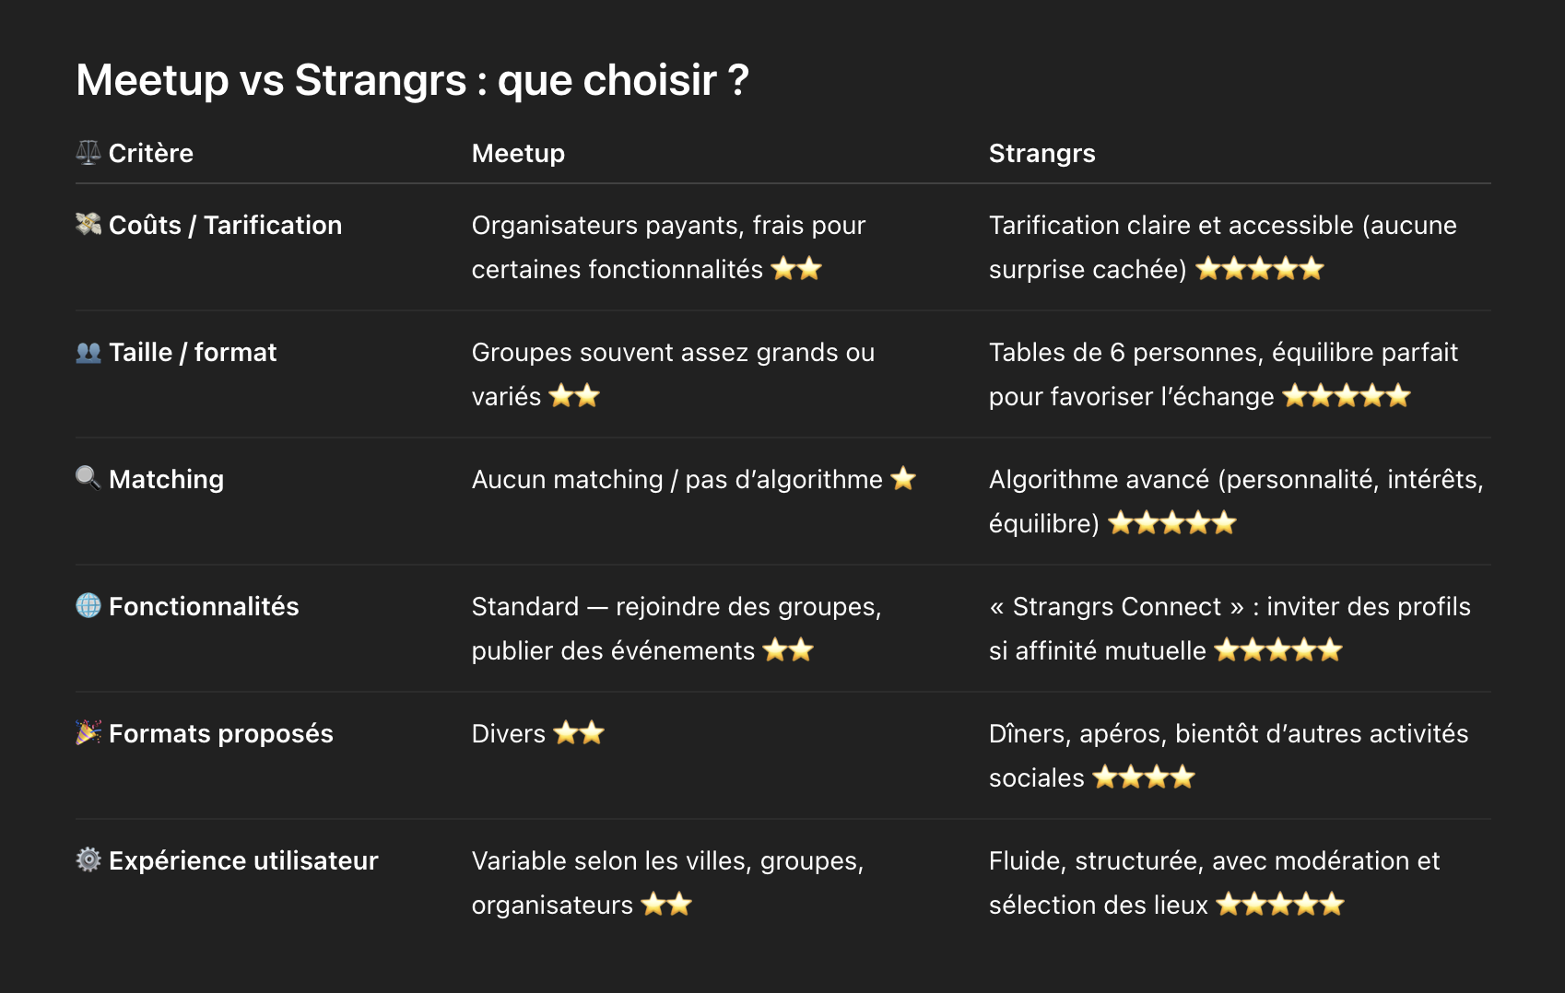Click the scales icon beside Critère
This screenshot has width=1565, height=993.
88,152
